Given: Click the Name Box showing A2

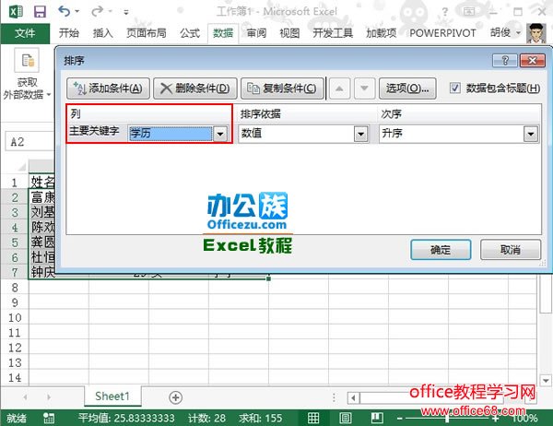Looking at the screenshot, I should (30, 141).
